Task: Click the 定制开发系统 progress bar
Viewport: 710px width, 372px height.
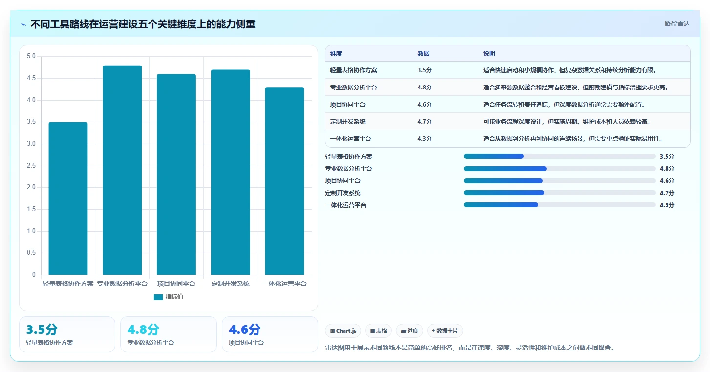Action: pos(559,193)
